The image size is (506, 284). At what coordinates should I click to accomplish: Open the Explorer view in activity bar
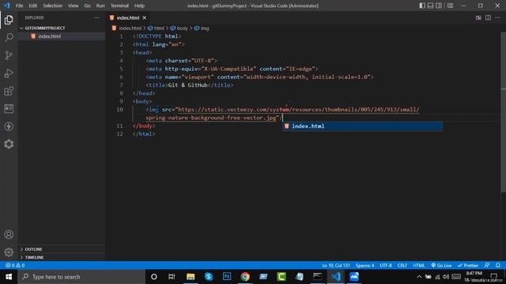click(9, 20)
